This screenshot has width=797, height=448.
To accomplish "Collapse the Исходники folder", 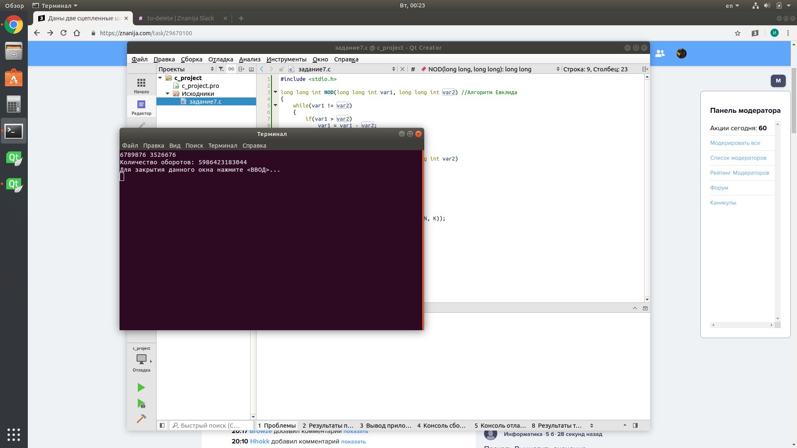I will (x=168, y=94).
